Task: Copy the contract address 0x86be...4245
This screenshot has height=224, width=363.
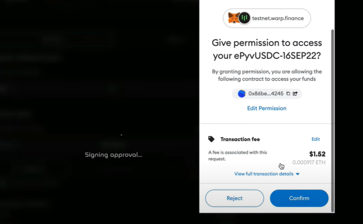Action: tap(288, 94)
